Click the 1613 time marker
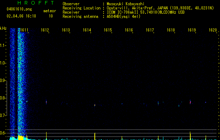This screenshot has height=140, width=220. point(66,30)
